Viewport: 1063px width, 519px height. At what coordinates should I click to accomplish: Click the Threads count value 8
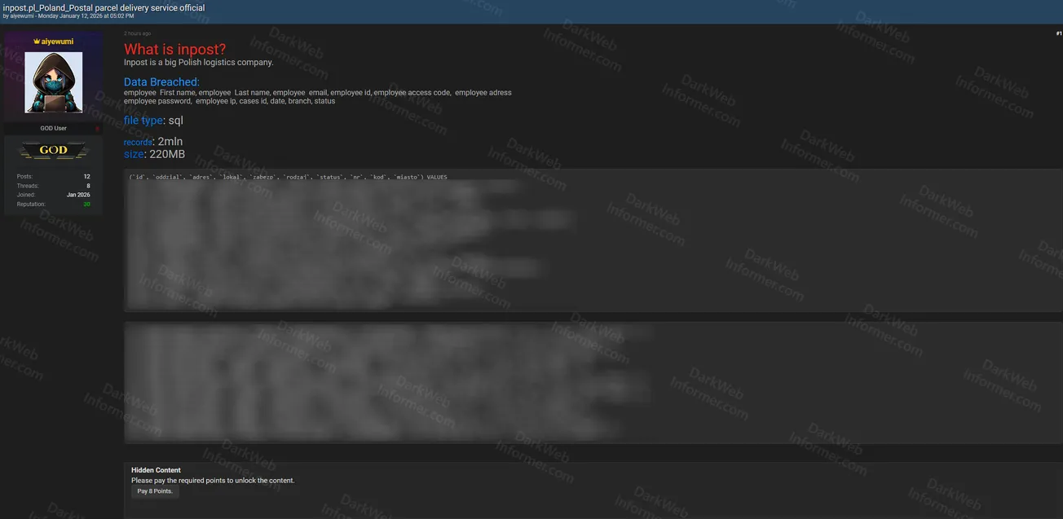[x=88, y=186]
